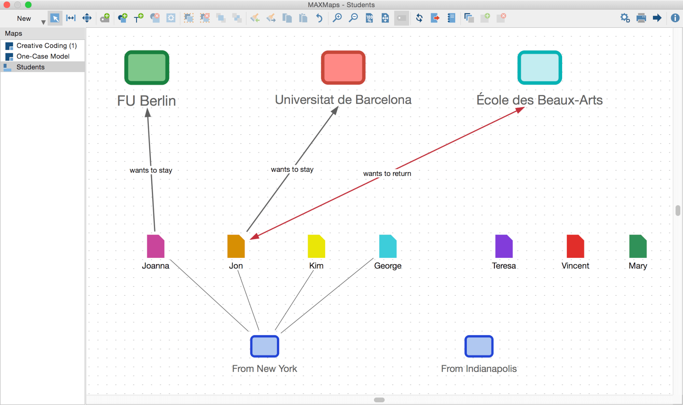The width and height of the screenshot is (683, 405).
Task: Click the 'wants to return' link label
Action: coord(387,173)
